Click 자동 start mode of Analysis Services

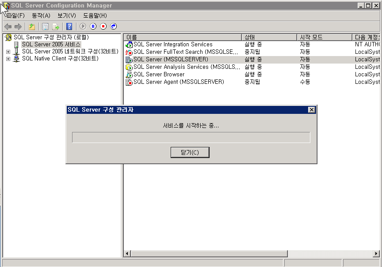305,67
